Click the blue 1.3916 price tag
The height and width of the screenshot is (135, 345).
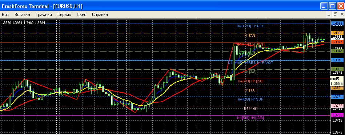pyautogui.click(x=337, y=60)
